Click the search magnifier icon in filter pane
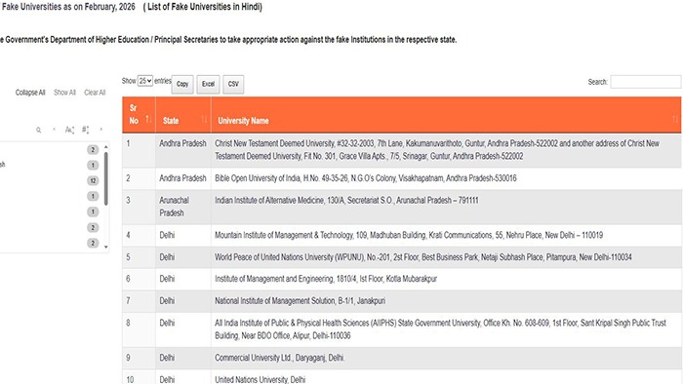The width and height of the screenshot is (683, 384). (x=39, y=130)
